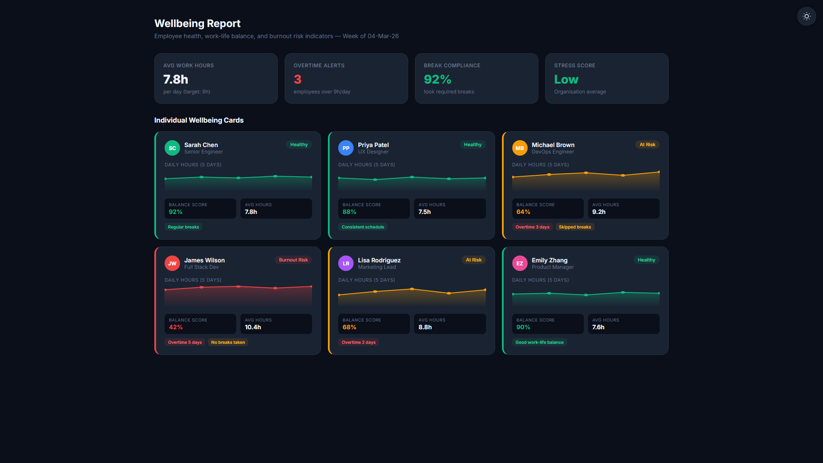Open the Break Compliance 92% card
Viewport: 823px width, 463px height.
pyautogui.click(x=476, y=78)
